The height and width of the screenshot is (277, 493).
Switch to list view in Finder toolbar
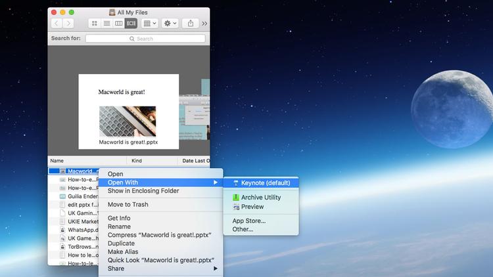(x=106, y=23)
